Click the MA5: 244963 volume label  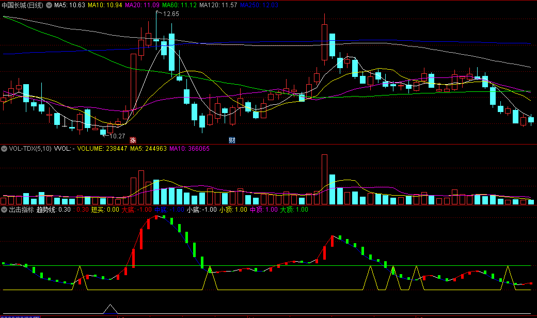point(148,149)
